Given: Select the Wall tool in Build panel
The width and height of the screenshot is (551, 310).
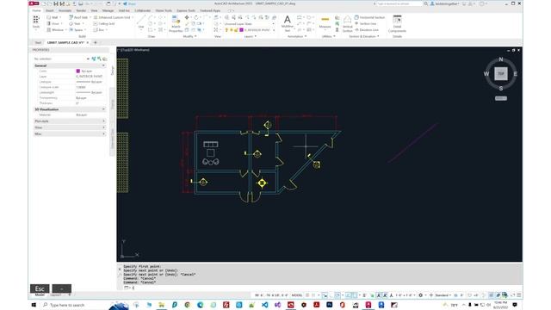Looking at the screenshot, I should pyautogui.click(x=53, y=17).
